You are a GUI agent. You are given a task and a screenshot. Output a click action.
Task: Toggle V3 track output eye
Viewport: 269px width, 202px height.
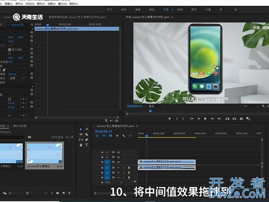[118, 152]
